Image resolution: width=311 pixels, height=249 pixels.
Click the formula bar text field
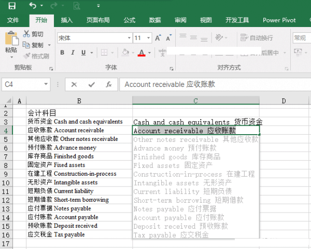[x=215, y=84]
